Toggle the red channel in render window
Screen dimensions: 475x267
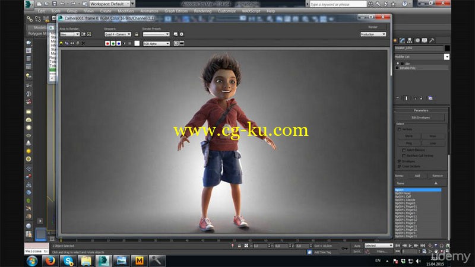coord(107,43)
